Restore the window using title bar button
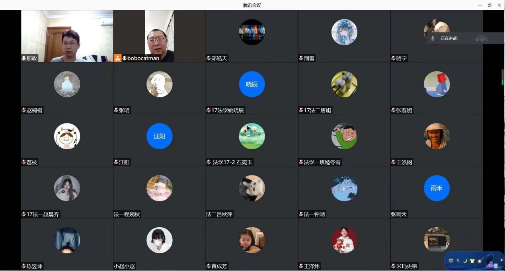This screenshot has height=271, width=505. point(489,5)
